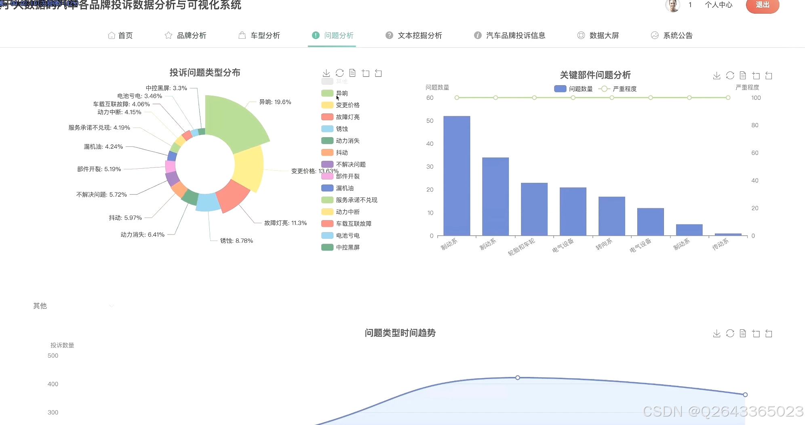Toggle the 中控黑屏 legend item

coord(340,247)
